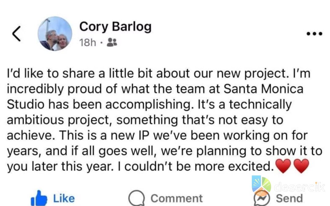Click the comment speech bubble icon
This screenshot has height=206, width=330.
(x=136, y=199)
